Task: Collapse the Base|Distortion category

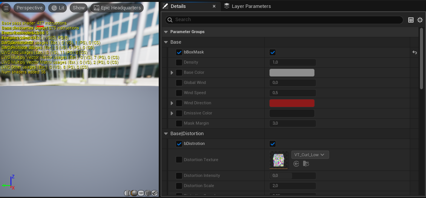Action: (166, 134)
